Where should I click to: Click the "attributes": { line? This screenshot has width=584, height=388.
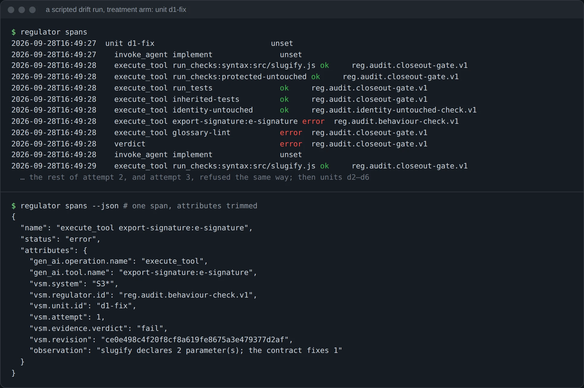54,251
